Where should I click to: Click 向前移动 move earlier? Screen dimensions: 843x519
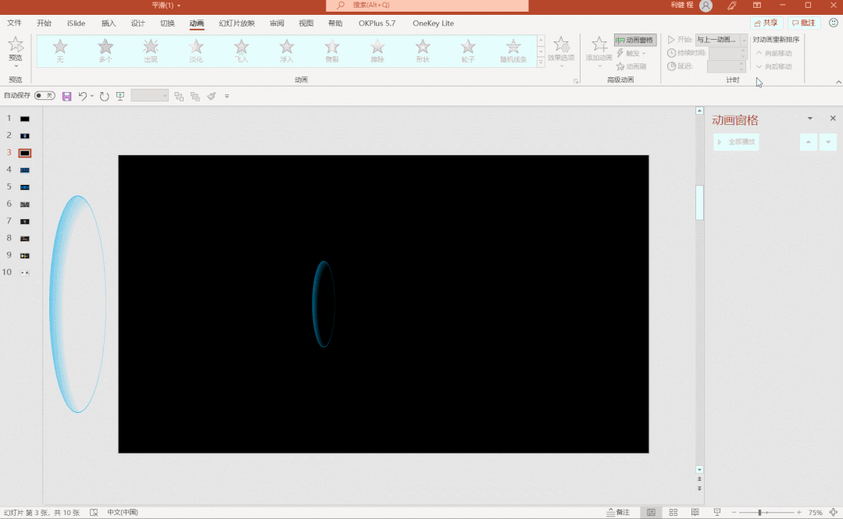pyautogui.click(x=773, y=53)
